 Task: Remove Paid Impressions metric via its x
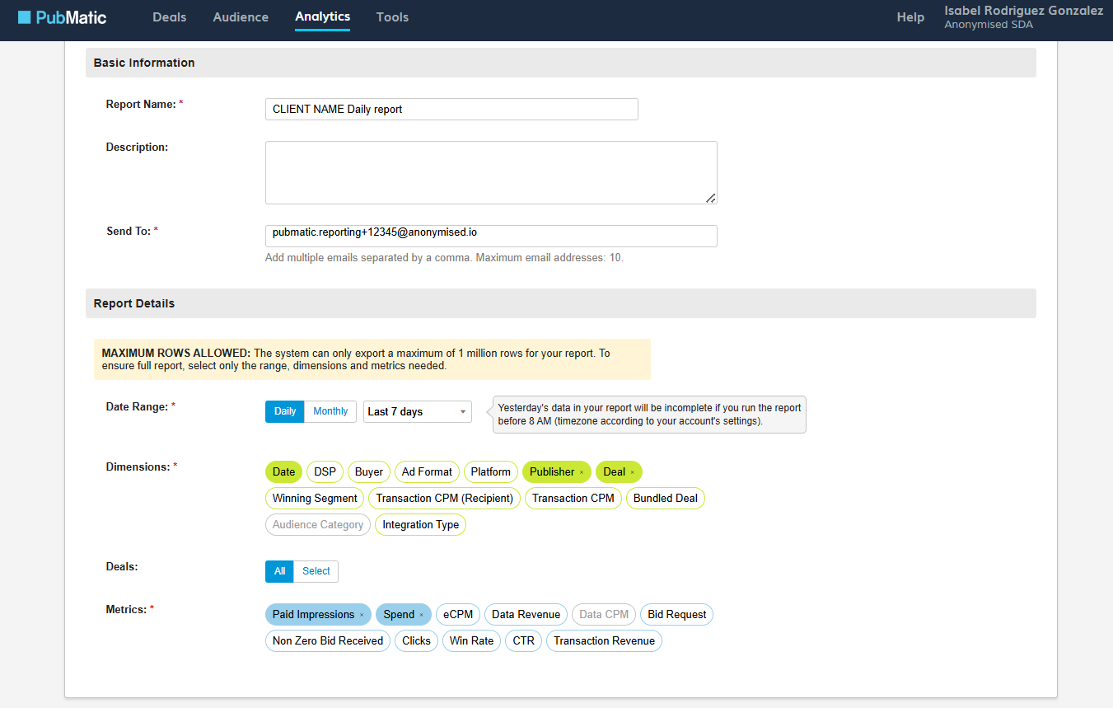point(362,615)
